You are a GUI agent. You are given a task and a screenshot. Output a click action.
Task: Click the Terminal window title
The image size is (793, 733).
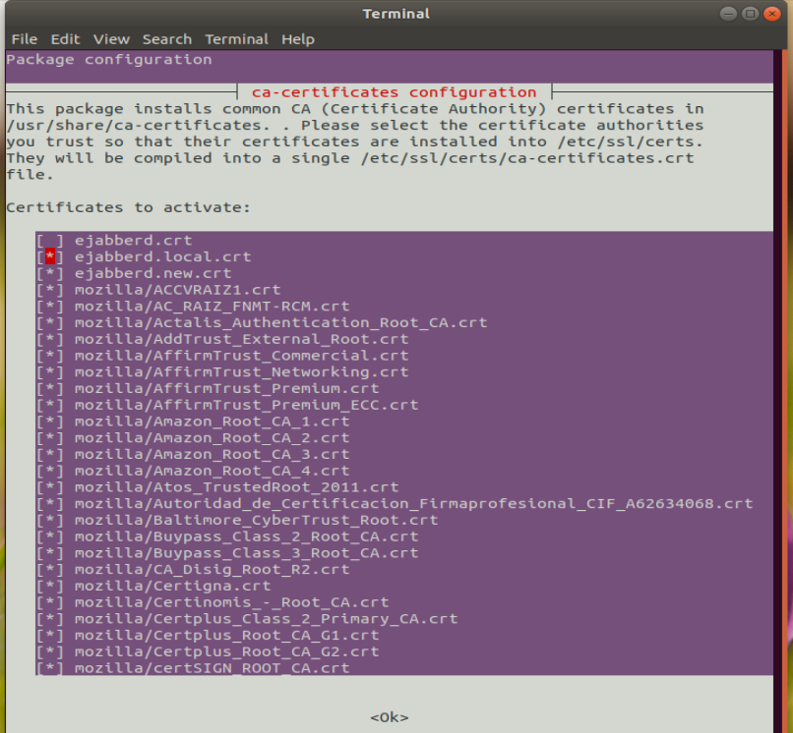(x=396, y=14)
